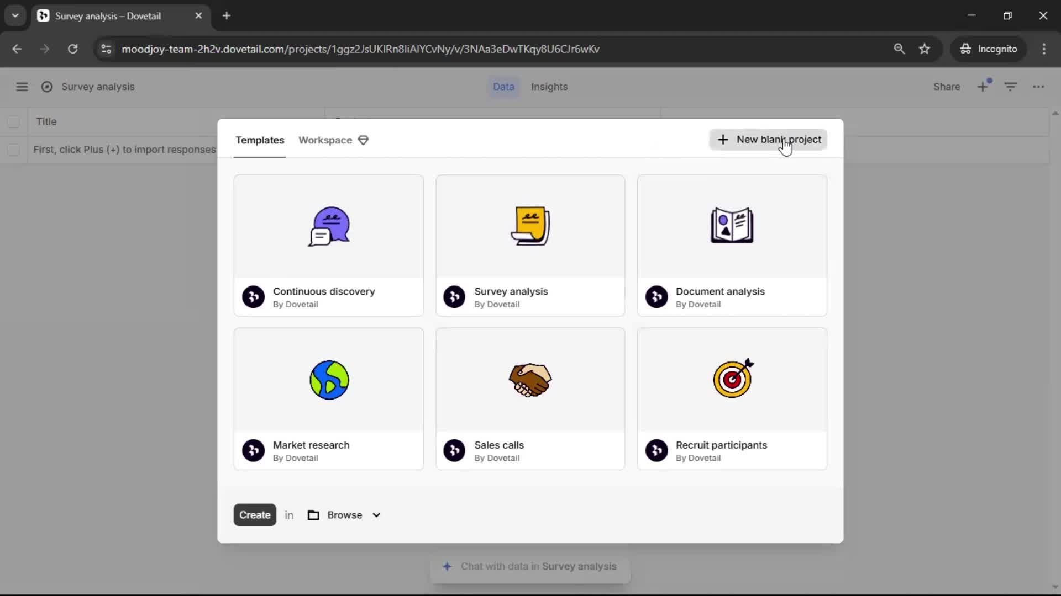Click the New blank project button
Image resolution: width=1061 pixels, height=596 pixels.
(x=768, y=140)
